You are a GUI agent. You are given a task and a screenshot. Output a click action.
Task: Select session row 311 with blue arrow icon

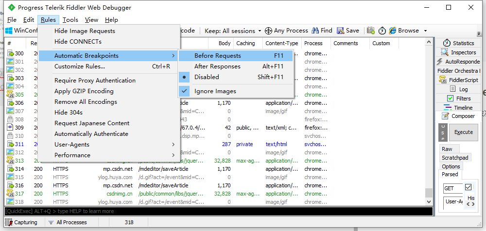pyautogui.click(x=11, y=144)
